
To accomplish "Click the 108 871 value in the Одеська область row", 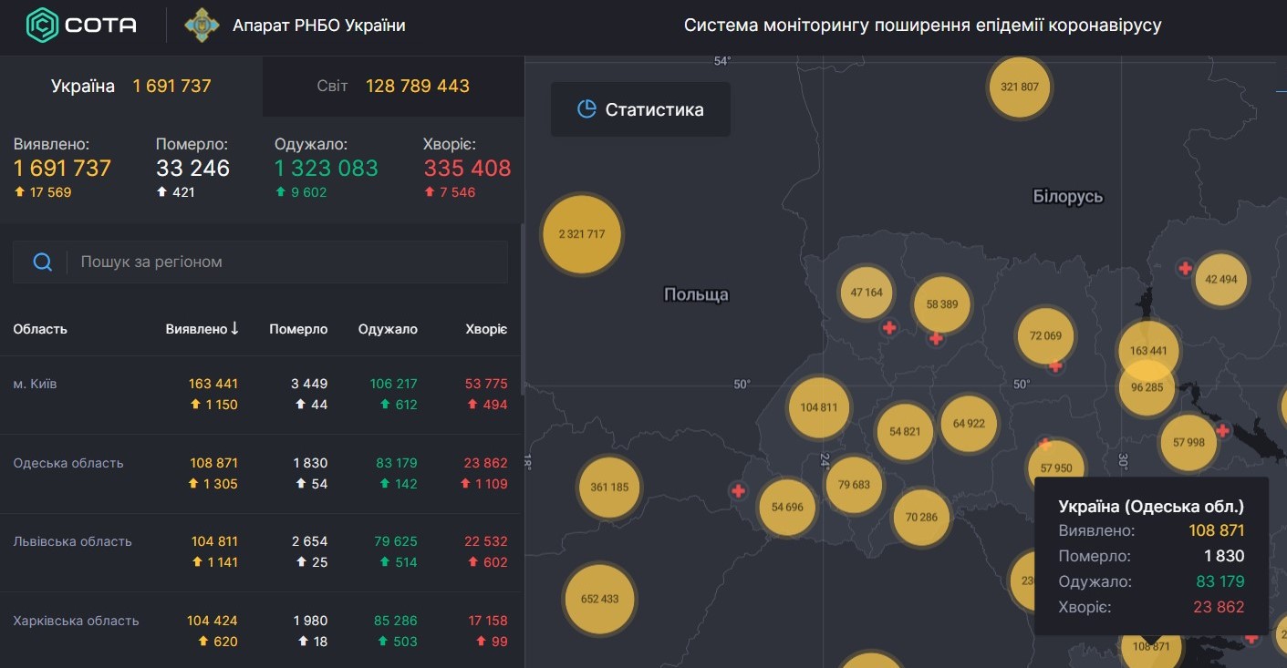I will pos(213,463).
